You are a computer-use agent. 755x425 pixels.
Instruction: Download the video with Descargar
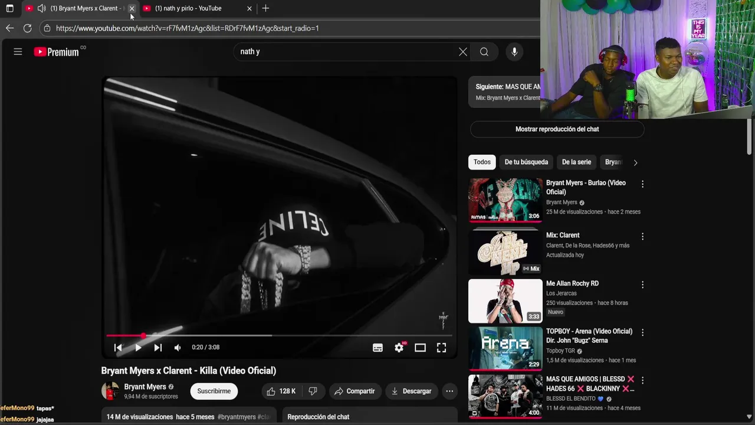point(412,391)
